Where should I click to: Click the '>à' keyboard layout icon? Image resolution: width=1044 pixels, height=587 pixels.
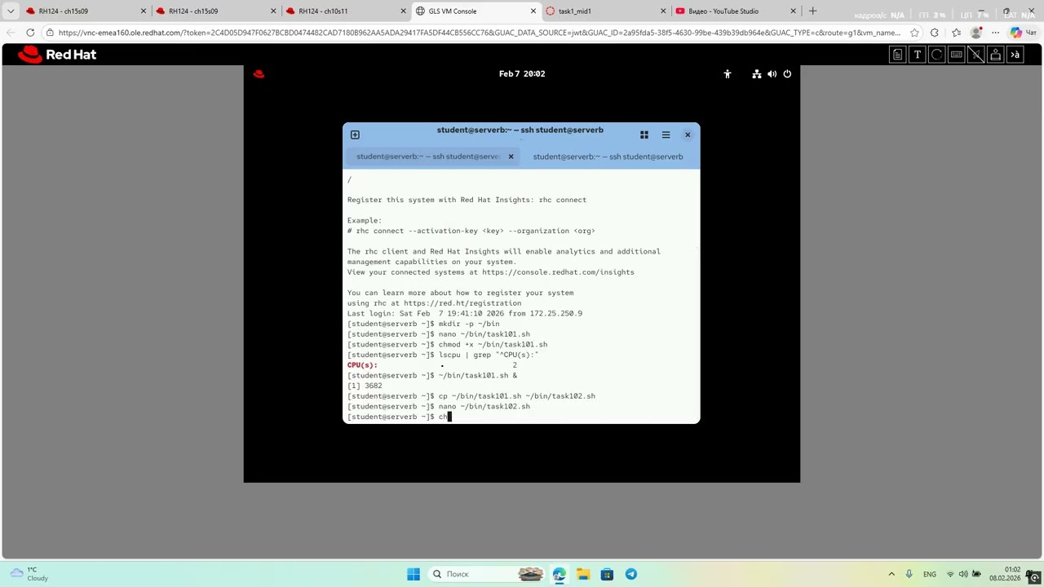(1015, 55)
